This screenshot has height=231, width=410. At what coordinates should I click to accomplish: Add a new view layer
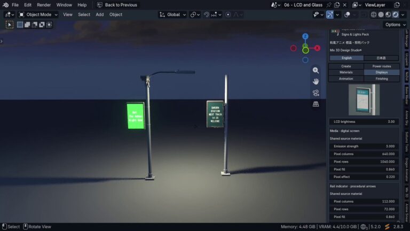coord(397,5)
